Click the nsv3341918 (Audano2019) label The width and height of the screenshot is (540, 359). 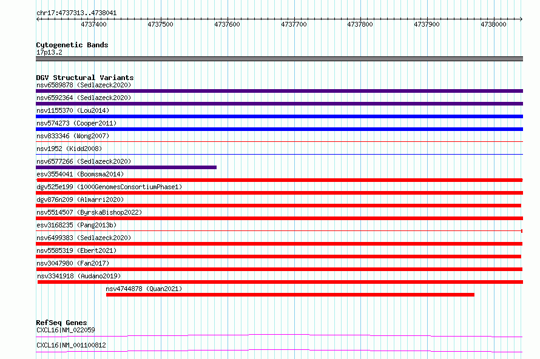pos(79,276)
